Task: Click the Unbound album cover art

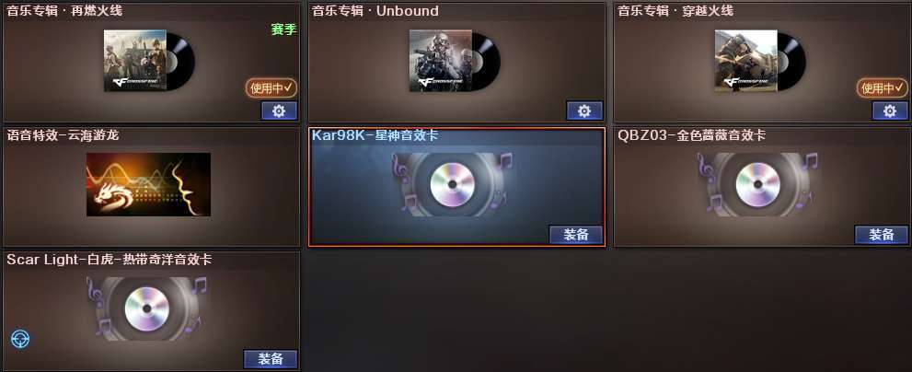Action: coord(440,61)
